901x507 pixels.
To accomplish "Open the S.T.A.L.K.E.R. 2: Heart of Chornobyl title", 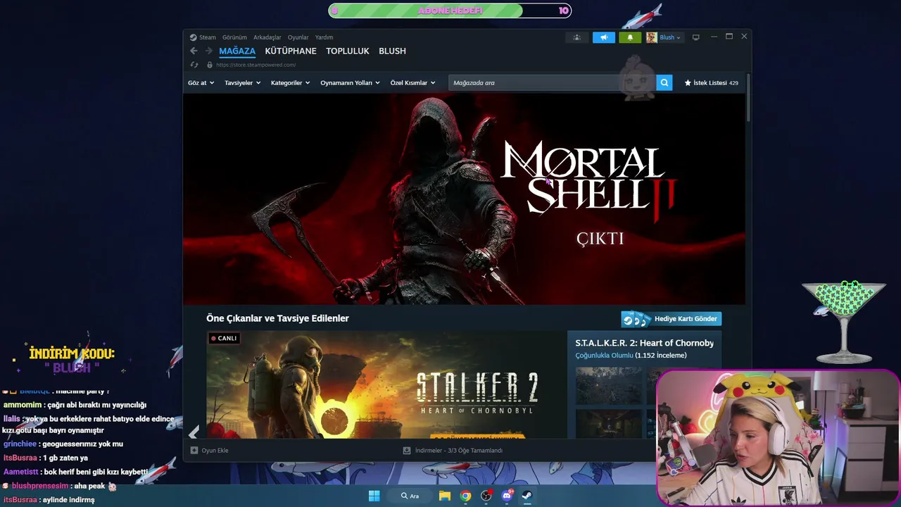I will click(644, 343).
